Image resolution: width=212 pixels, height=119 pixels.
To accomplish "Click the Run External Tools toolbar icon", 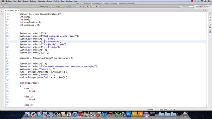I will click(47, 7).
